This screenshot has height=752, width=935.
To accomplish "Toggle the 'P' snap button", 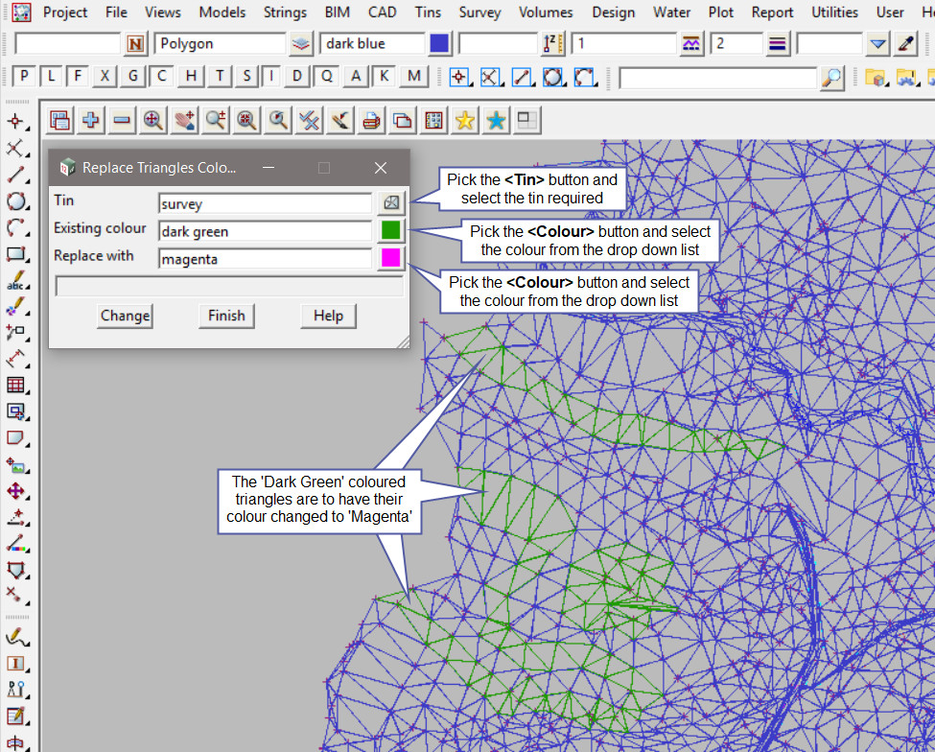I will click(x=24, y=77).
